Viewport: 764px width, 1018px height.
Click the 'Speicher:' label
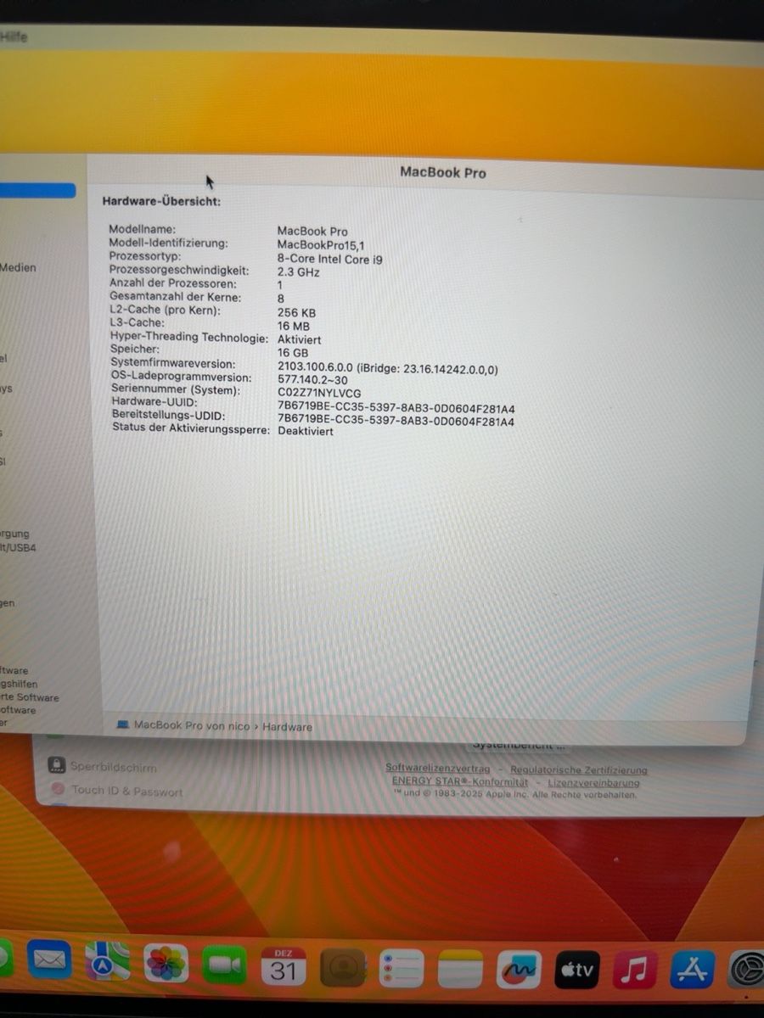click(135, 350)
